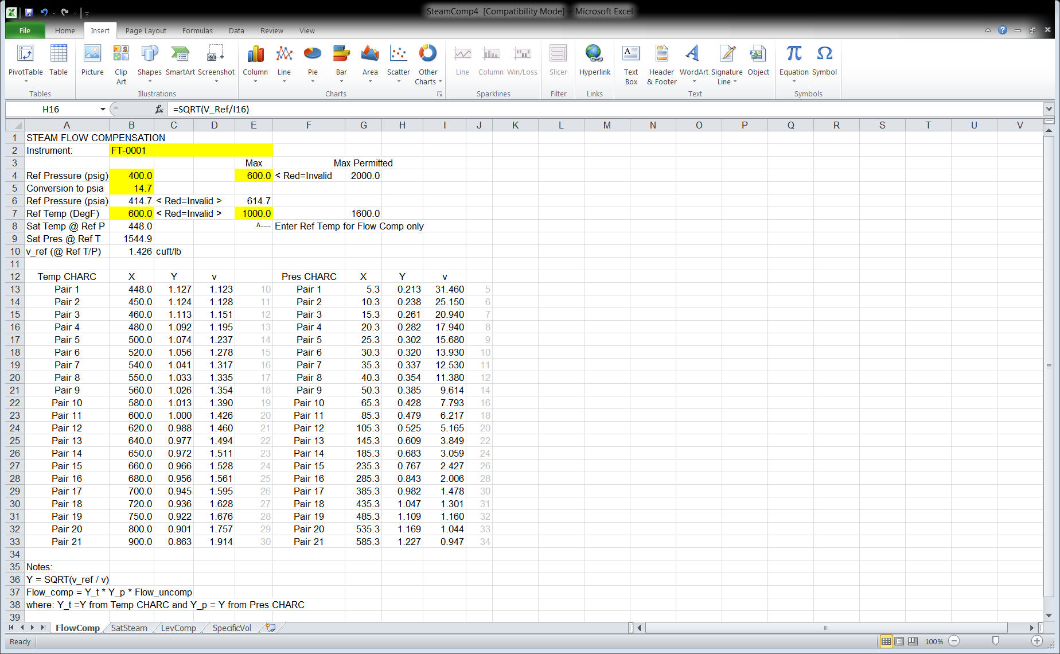Open Clip Art pane
The image size is (1060, 654).
121,64
